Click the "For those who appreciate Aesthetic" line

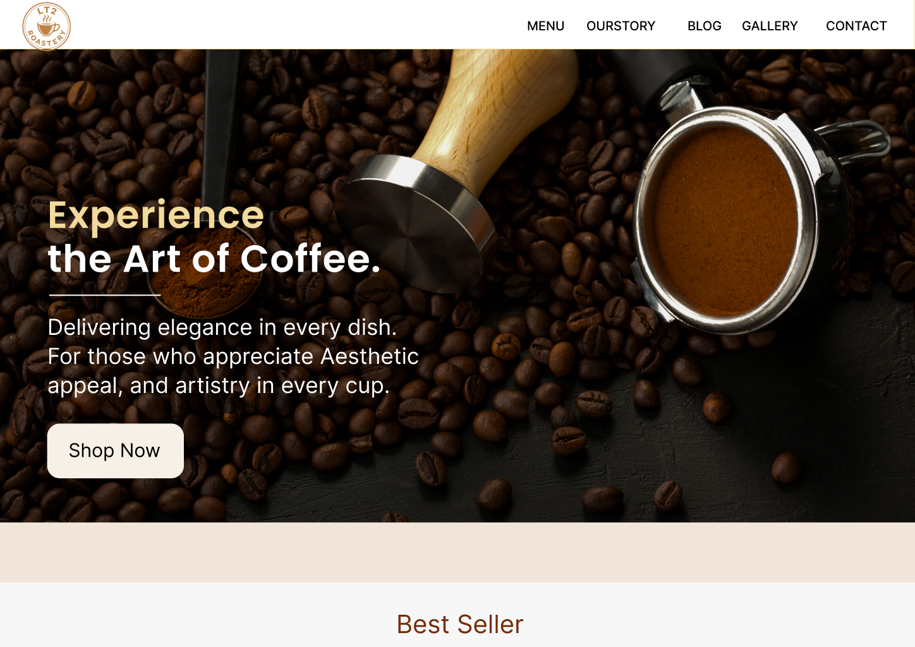click(x=233, y=357)
